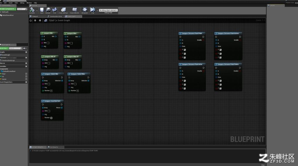This screenshot has width=298, height=166.
Task: Click Smaller output pin on Compare Distance from Actors
Action: 240,40
